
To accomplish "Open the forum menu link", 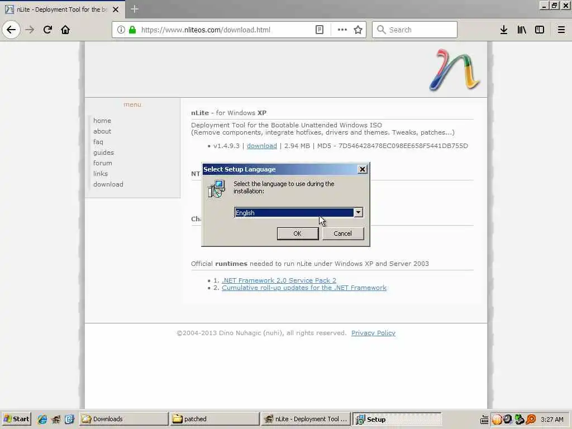I will tap(103, 163).
